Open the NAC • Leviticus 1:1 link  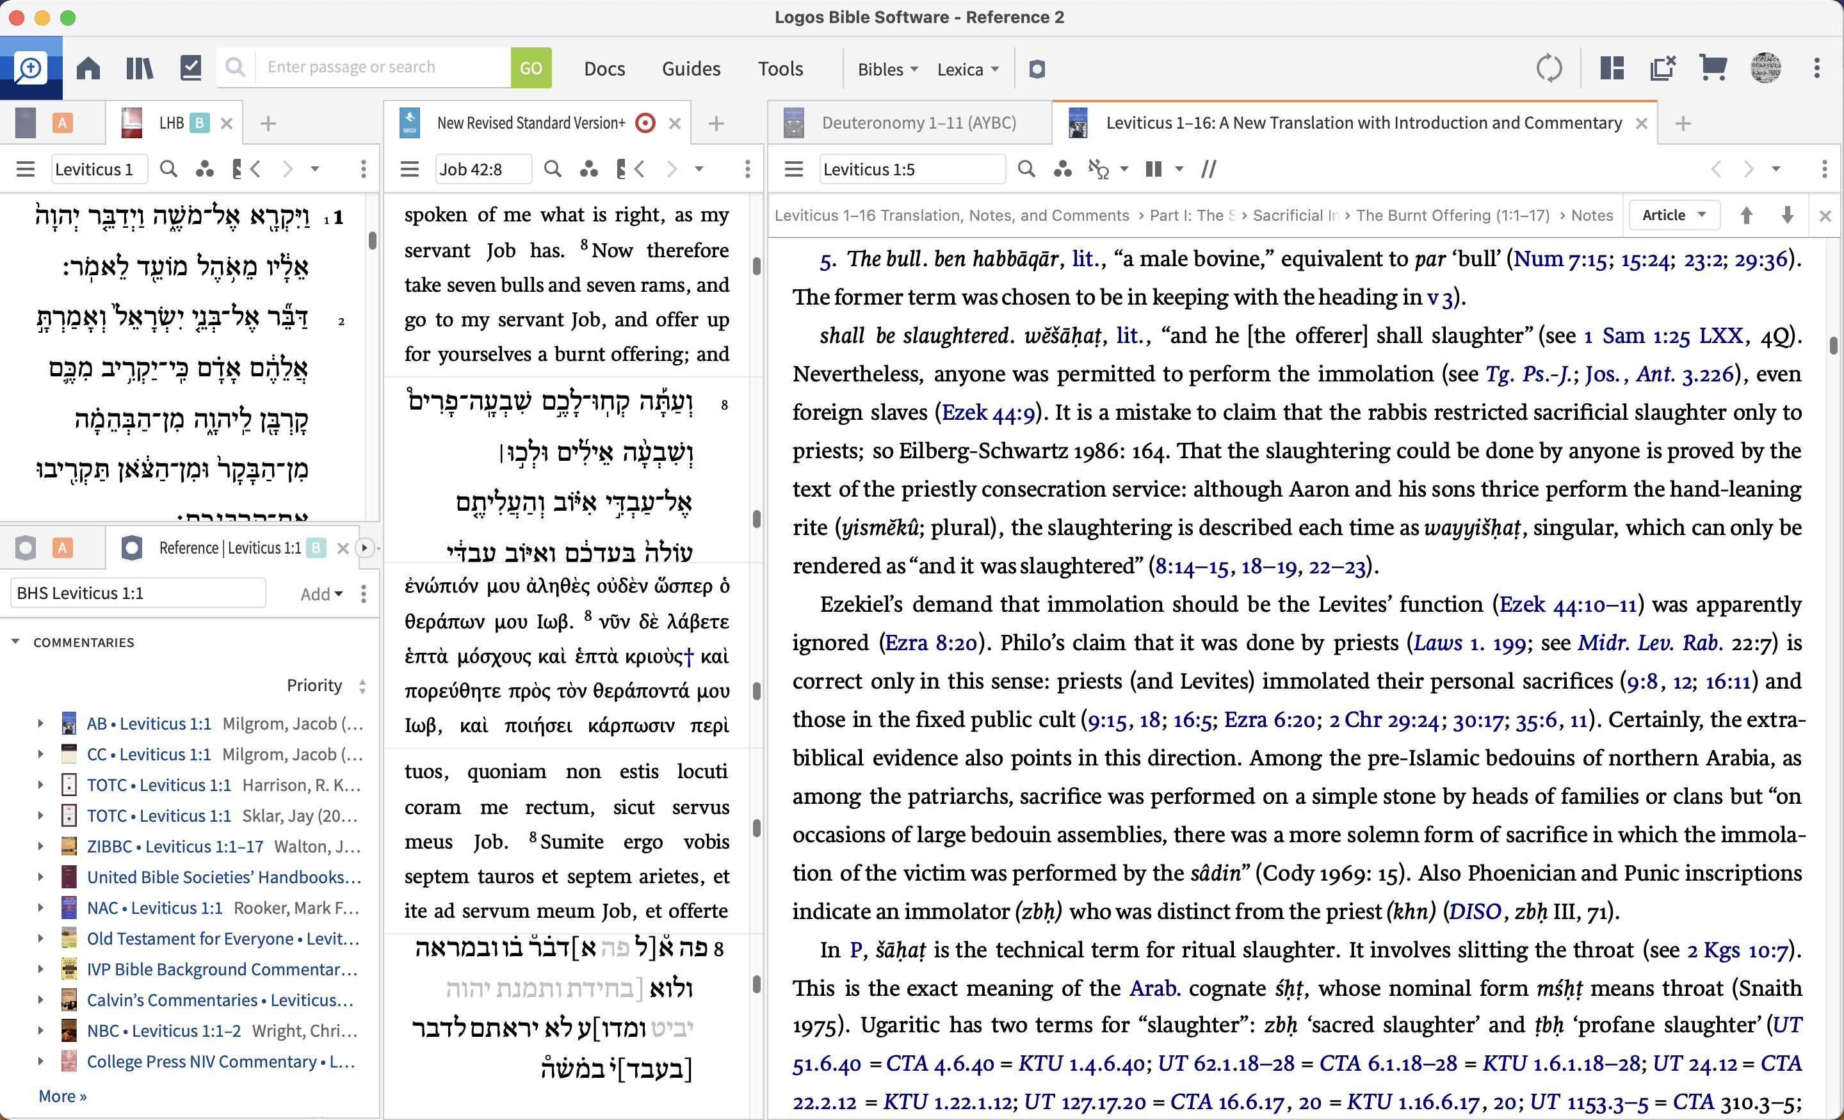click(155, 908)
